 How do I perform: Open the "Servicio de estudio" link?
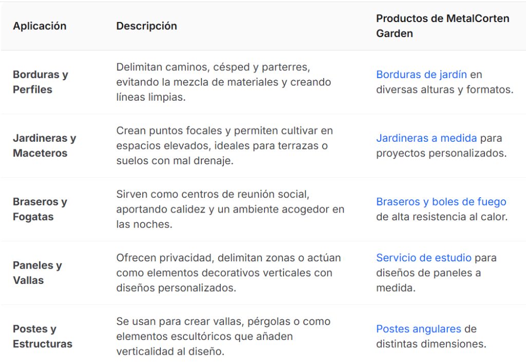(424, 258)
